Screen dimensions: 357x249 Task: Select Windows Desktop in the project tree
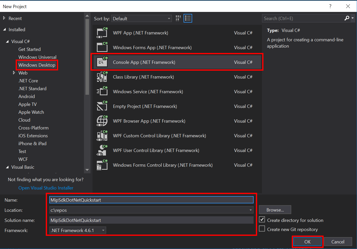(x=37, y=65)
